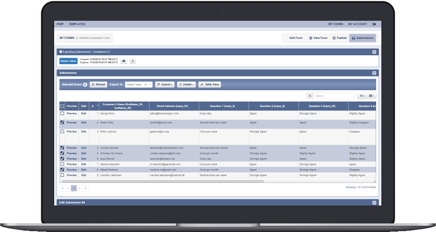436x232 pixels.
Task: Open the 10 rows-per-page dropdown
Action: pos(362,95)
